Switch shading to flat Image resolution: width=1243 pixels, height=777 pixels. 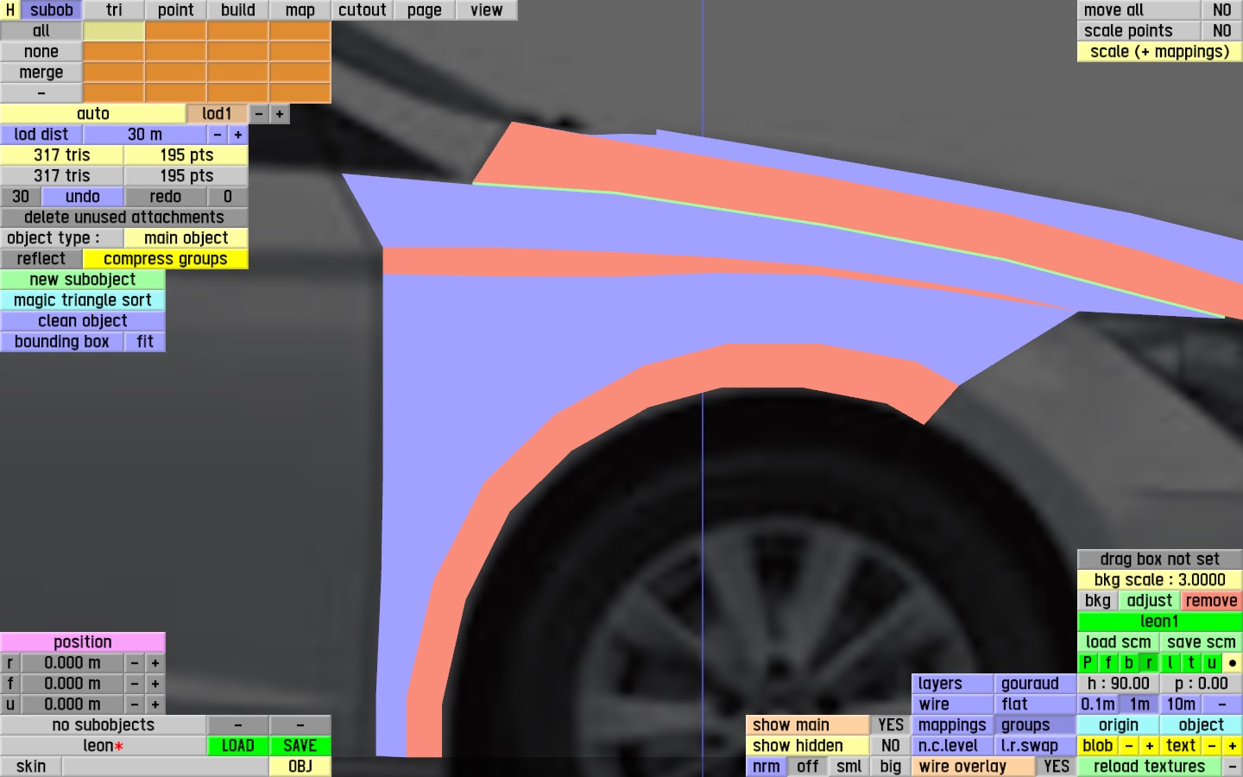click(x=1036, y=704)
